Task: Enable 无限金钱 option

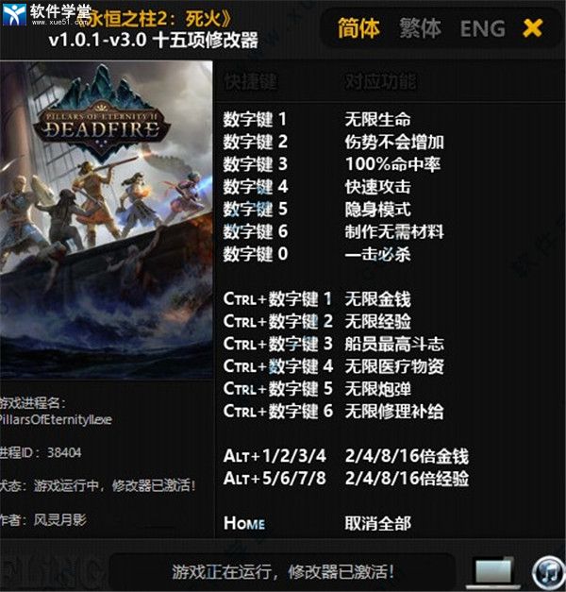Action: tap(377, 299)
